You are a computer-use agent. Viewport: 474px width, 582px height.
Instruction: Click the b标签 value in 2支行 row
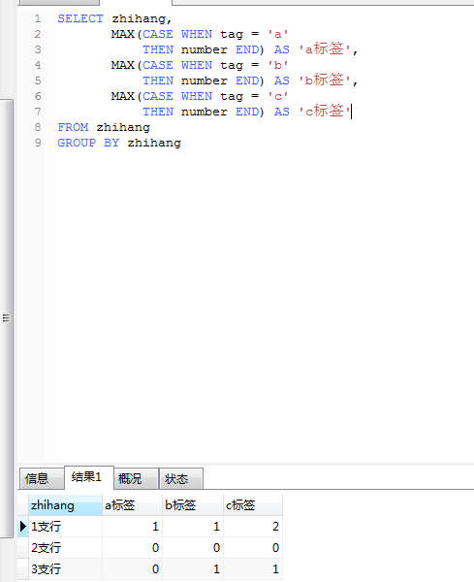pyautogui.click(x=193, y=547)
